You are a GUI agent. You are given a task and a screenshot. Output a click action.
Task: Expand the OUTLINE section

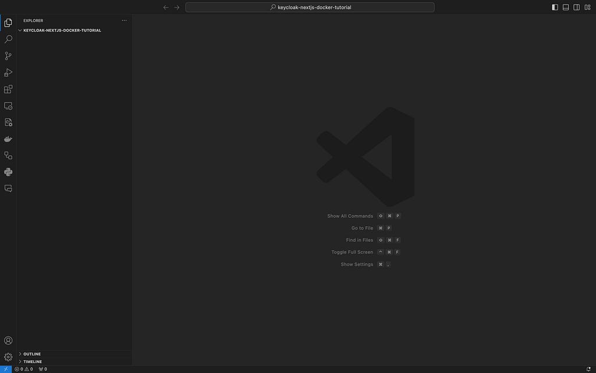[74, 354]
